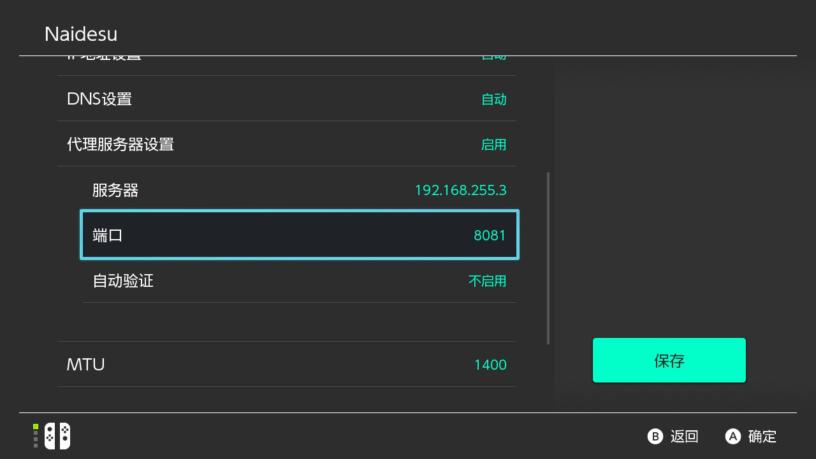
Task: Save settings with the 保存 button
Action: [669, 361]
